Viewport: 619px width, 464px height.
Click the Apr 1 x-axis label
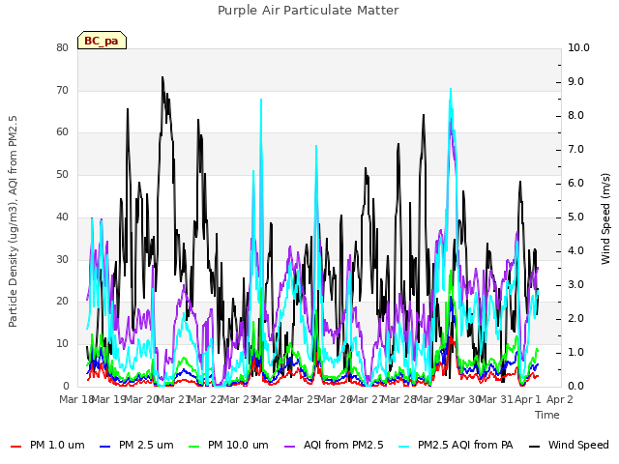point(528,399)
